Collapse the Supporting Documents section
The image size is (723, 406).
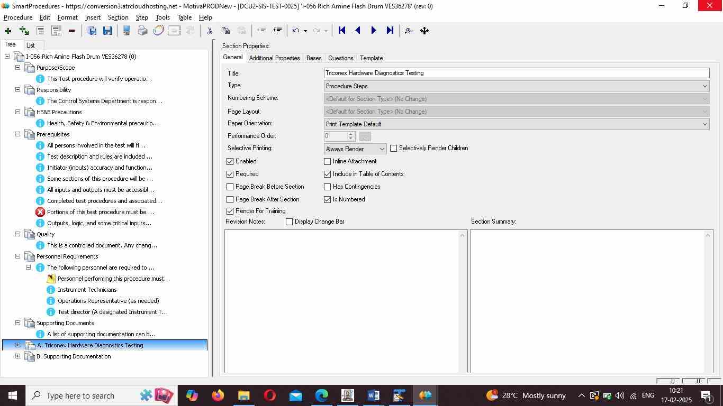pyautogui.click(x=17, y=323)
